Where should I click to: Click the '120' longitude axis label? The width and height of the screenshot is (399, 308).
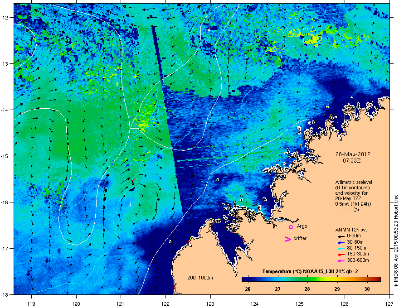pyautogui.click(x=76, y=304)
